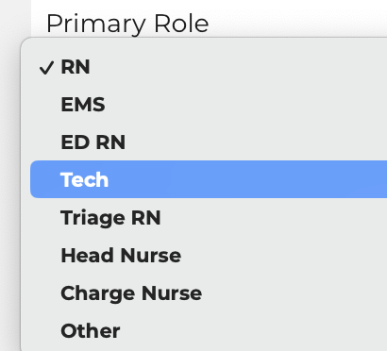Screen dimensions: 387x351
Task: Pick ED RN as primary role
Action: tap(209, 142)
